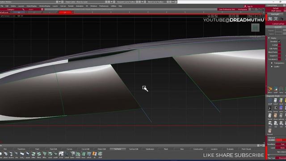Screen dimensions: 286x161
Task: Select the revolve surface tool
Action: 11,154
